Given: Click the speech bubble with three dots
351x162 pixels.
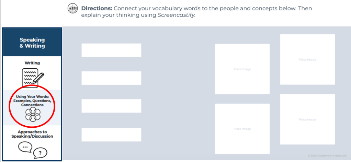Looking at the screenshot, I should point(25,147).
